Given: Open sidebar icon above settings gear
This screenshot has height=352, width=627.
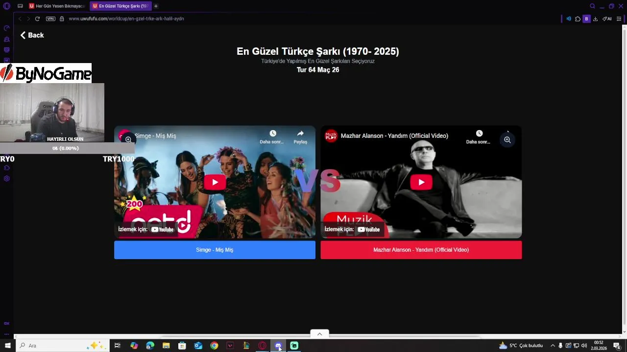Looking at the screenshot, I should click(7, 168).
